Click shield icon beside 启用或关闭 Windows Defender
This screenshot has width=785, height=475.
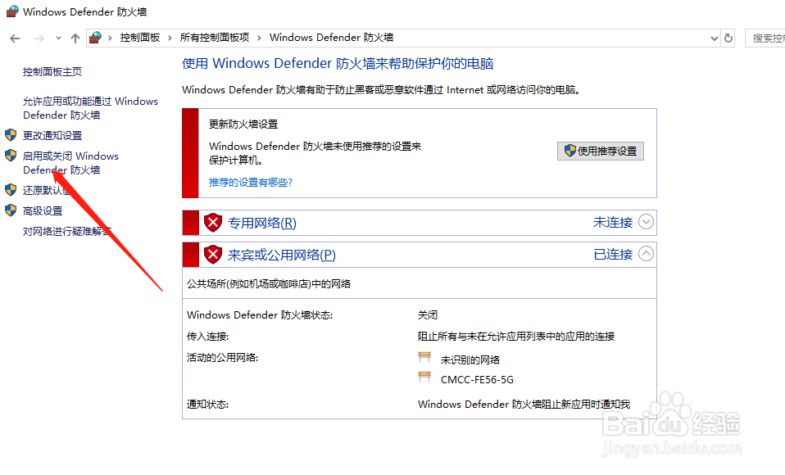[x=11, y=155]
